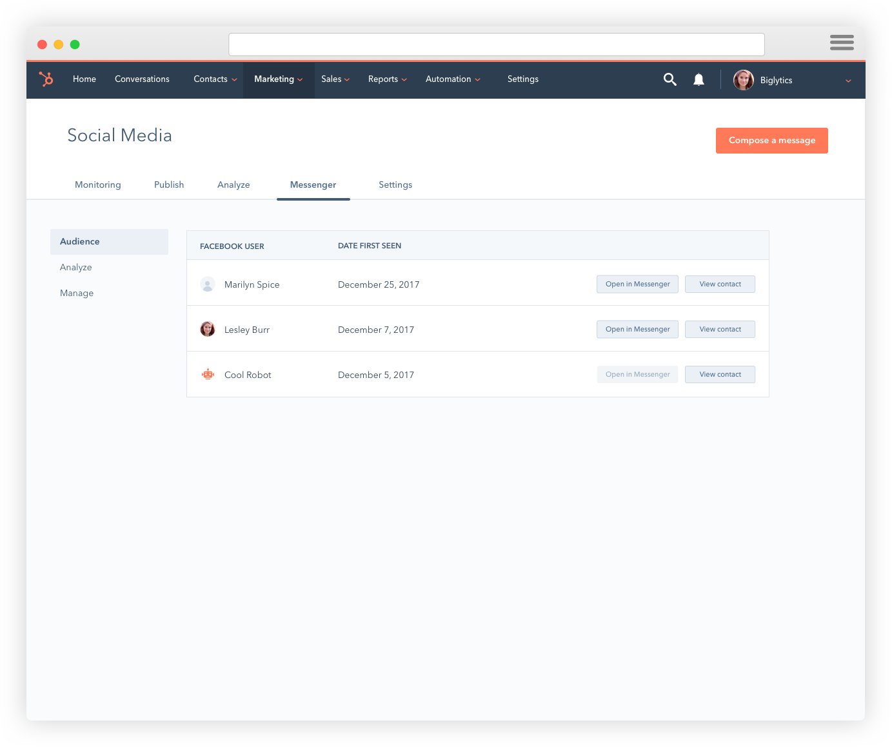Select Analyze in the left sidebar
Screen dimensions: 892x747
click(76, 267)
